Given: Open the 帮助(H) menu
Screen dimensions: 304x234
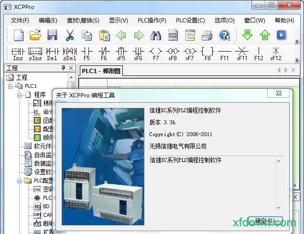Looking at the screenshot, I should 284,21.
